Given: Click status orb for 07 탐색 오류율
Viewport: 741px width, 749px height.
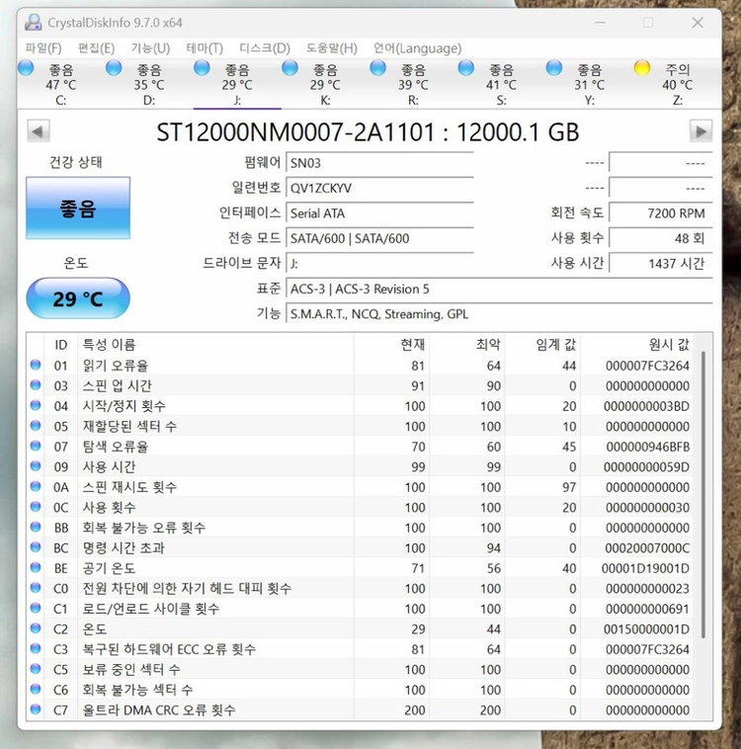Looking at the screenshot, I should tap(36, 446).
